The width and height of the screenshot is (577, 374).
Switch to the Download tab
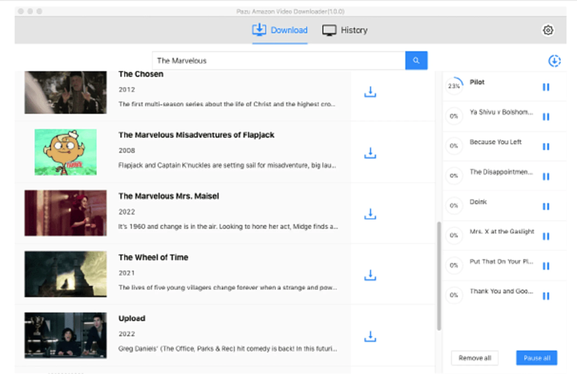(280, 30)
